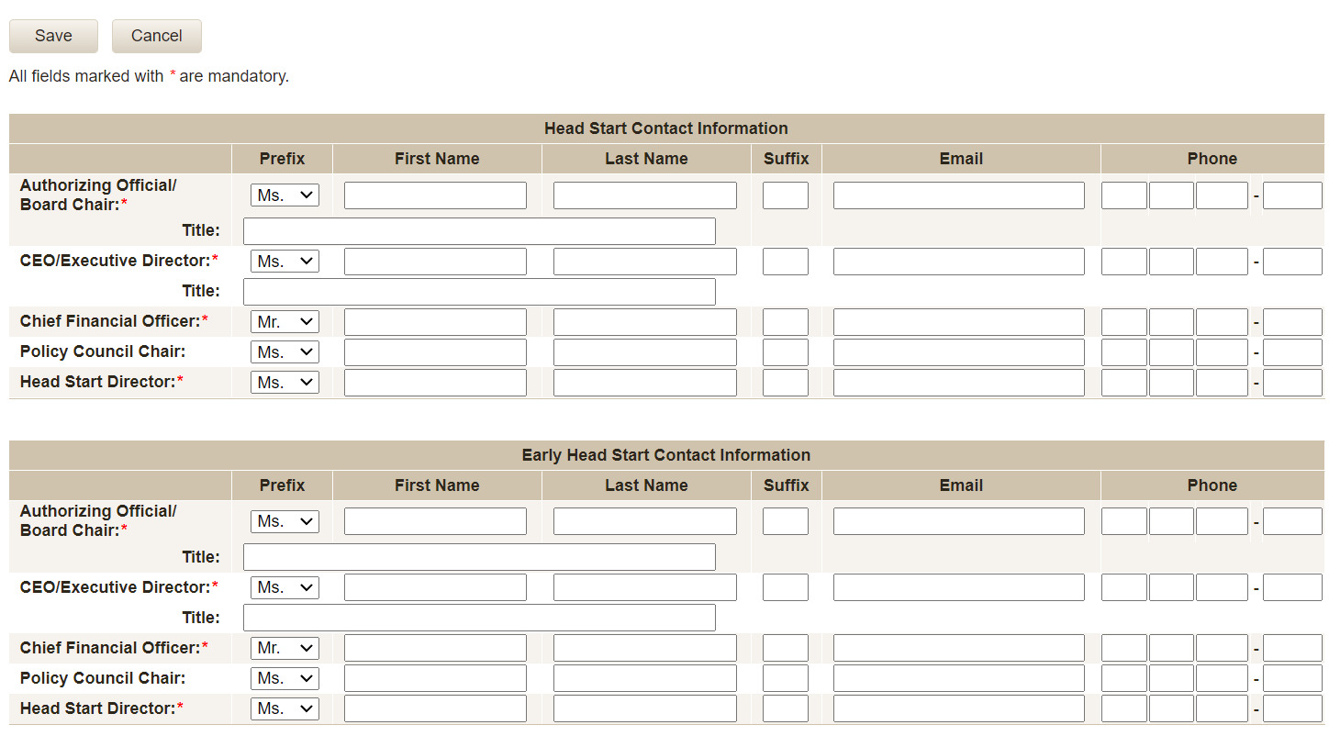Viewport: 1329px width, 736px height.
Task: Click First Name field for Early Head Start CEO/Executive Director
Action: click(435, 587)
